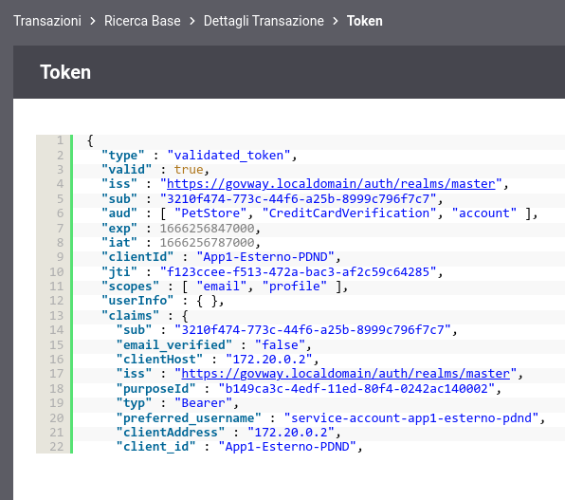Screen dimensions: 565x500
Task: Click line number 22 in gutter
Action: [57, 447]
